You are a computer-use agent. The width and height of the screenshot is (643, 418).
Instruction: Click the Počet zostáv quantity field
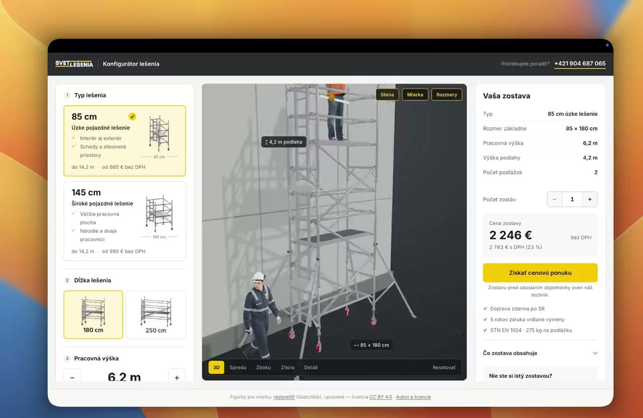tap(572, 199)
